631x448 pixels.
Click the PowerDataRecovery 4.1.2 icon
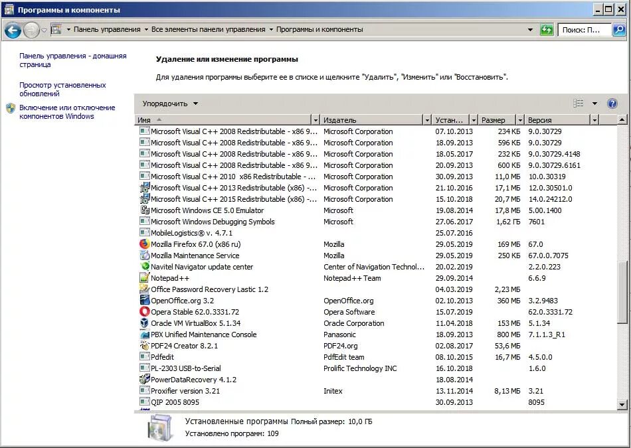pos(145,379)
